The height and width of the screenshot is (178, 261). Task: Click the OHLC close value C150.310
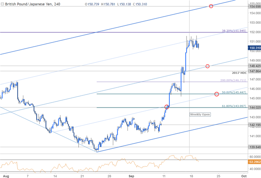(140, 4)
